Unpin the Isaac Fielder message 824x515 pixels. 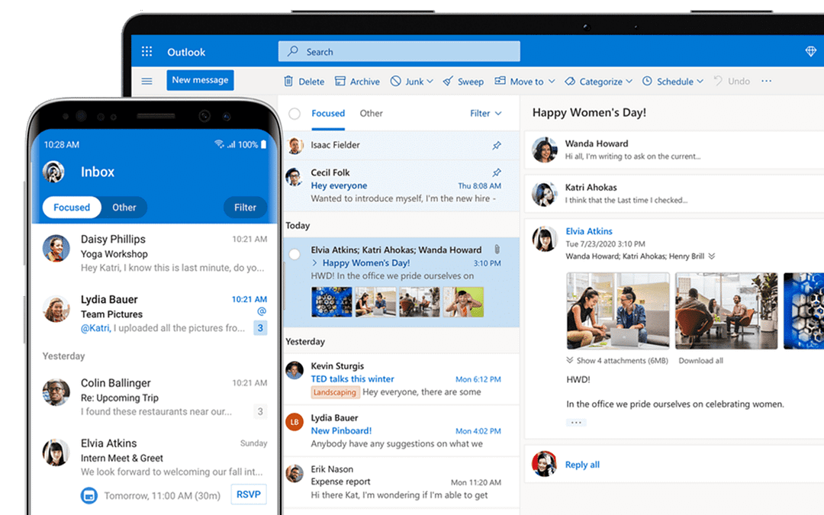(497, 145)
